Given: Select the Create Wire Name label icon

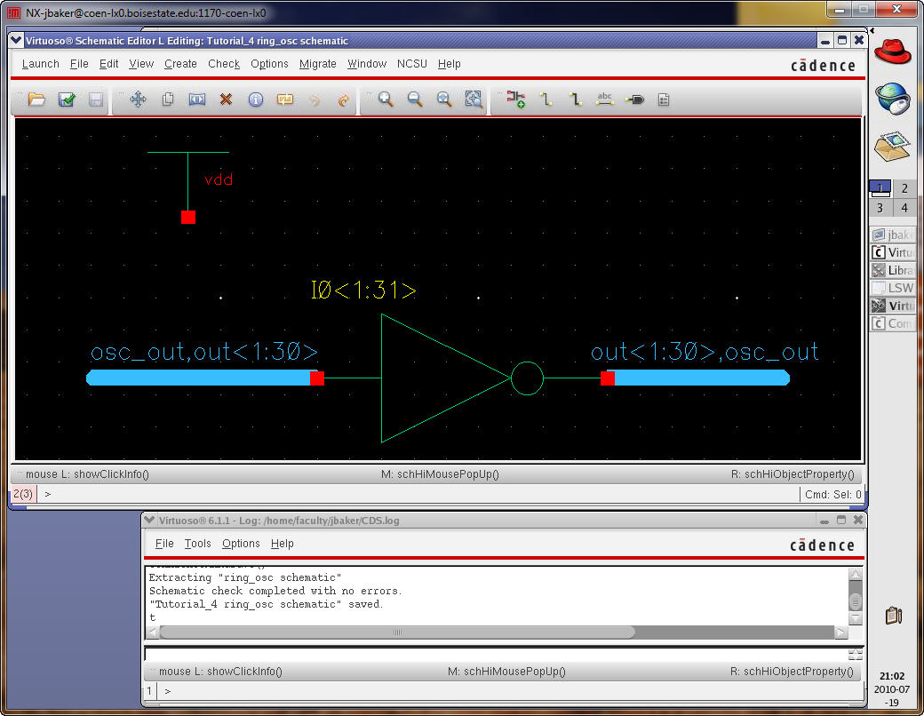Looking at the screenshot, I should pyautogui.click(x=605, y=99).
